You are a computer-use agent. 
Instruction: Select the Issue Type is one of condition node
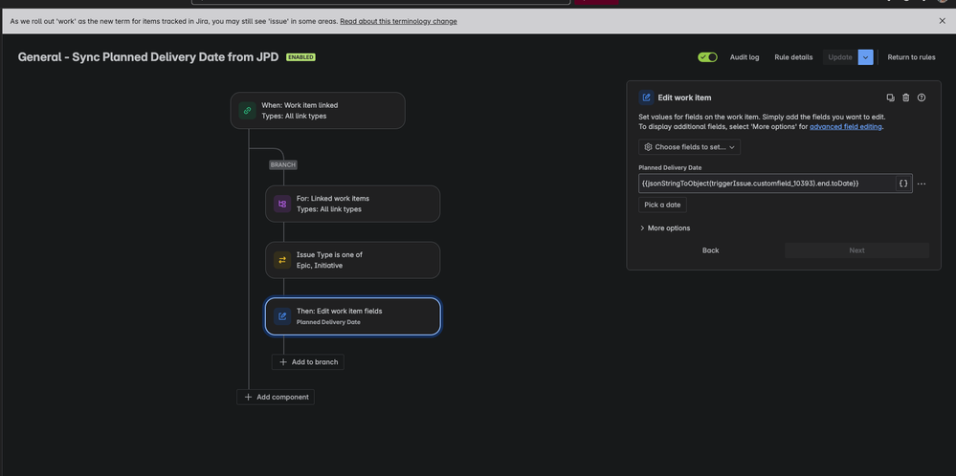click(352, 260)
